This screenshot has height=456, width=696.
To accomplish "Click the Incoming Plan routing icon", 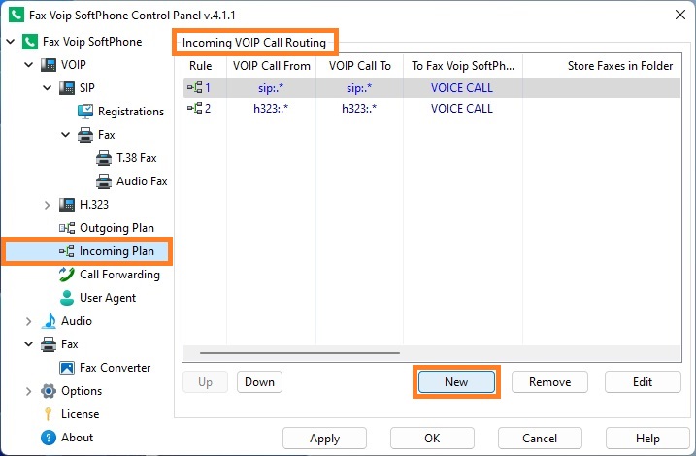I will [67, 251].
